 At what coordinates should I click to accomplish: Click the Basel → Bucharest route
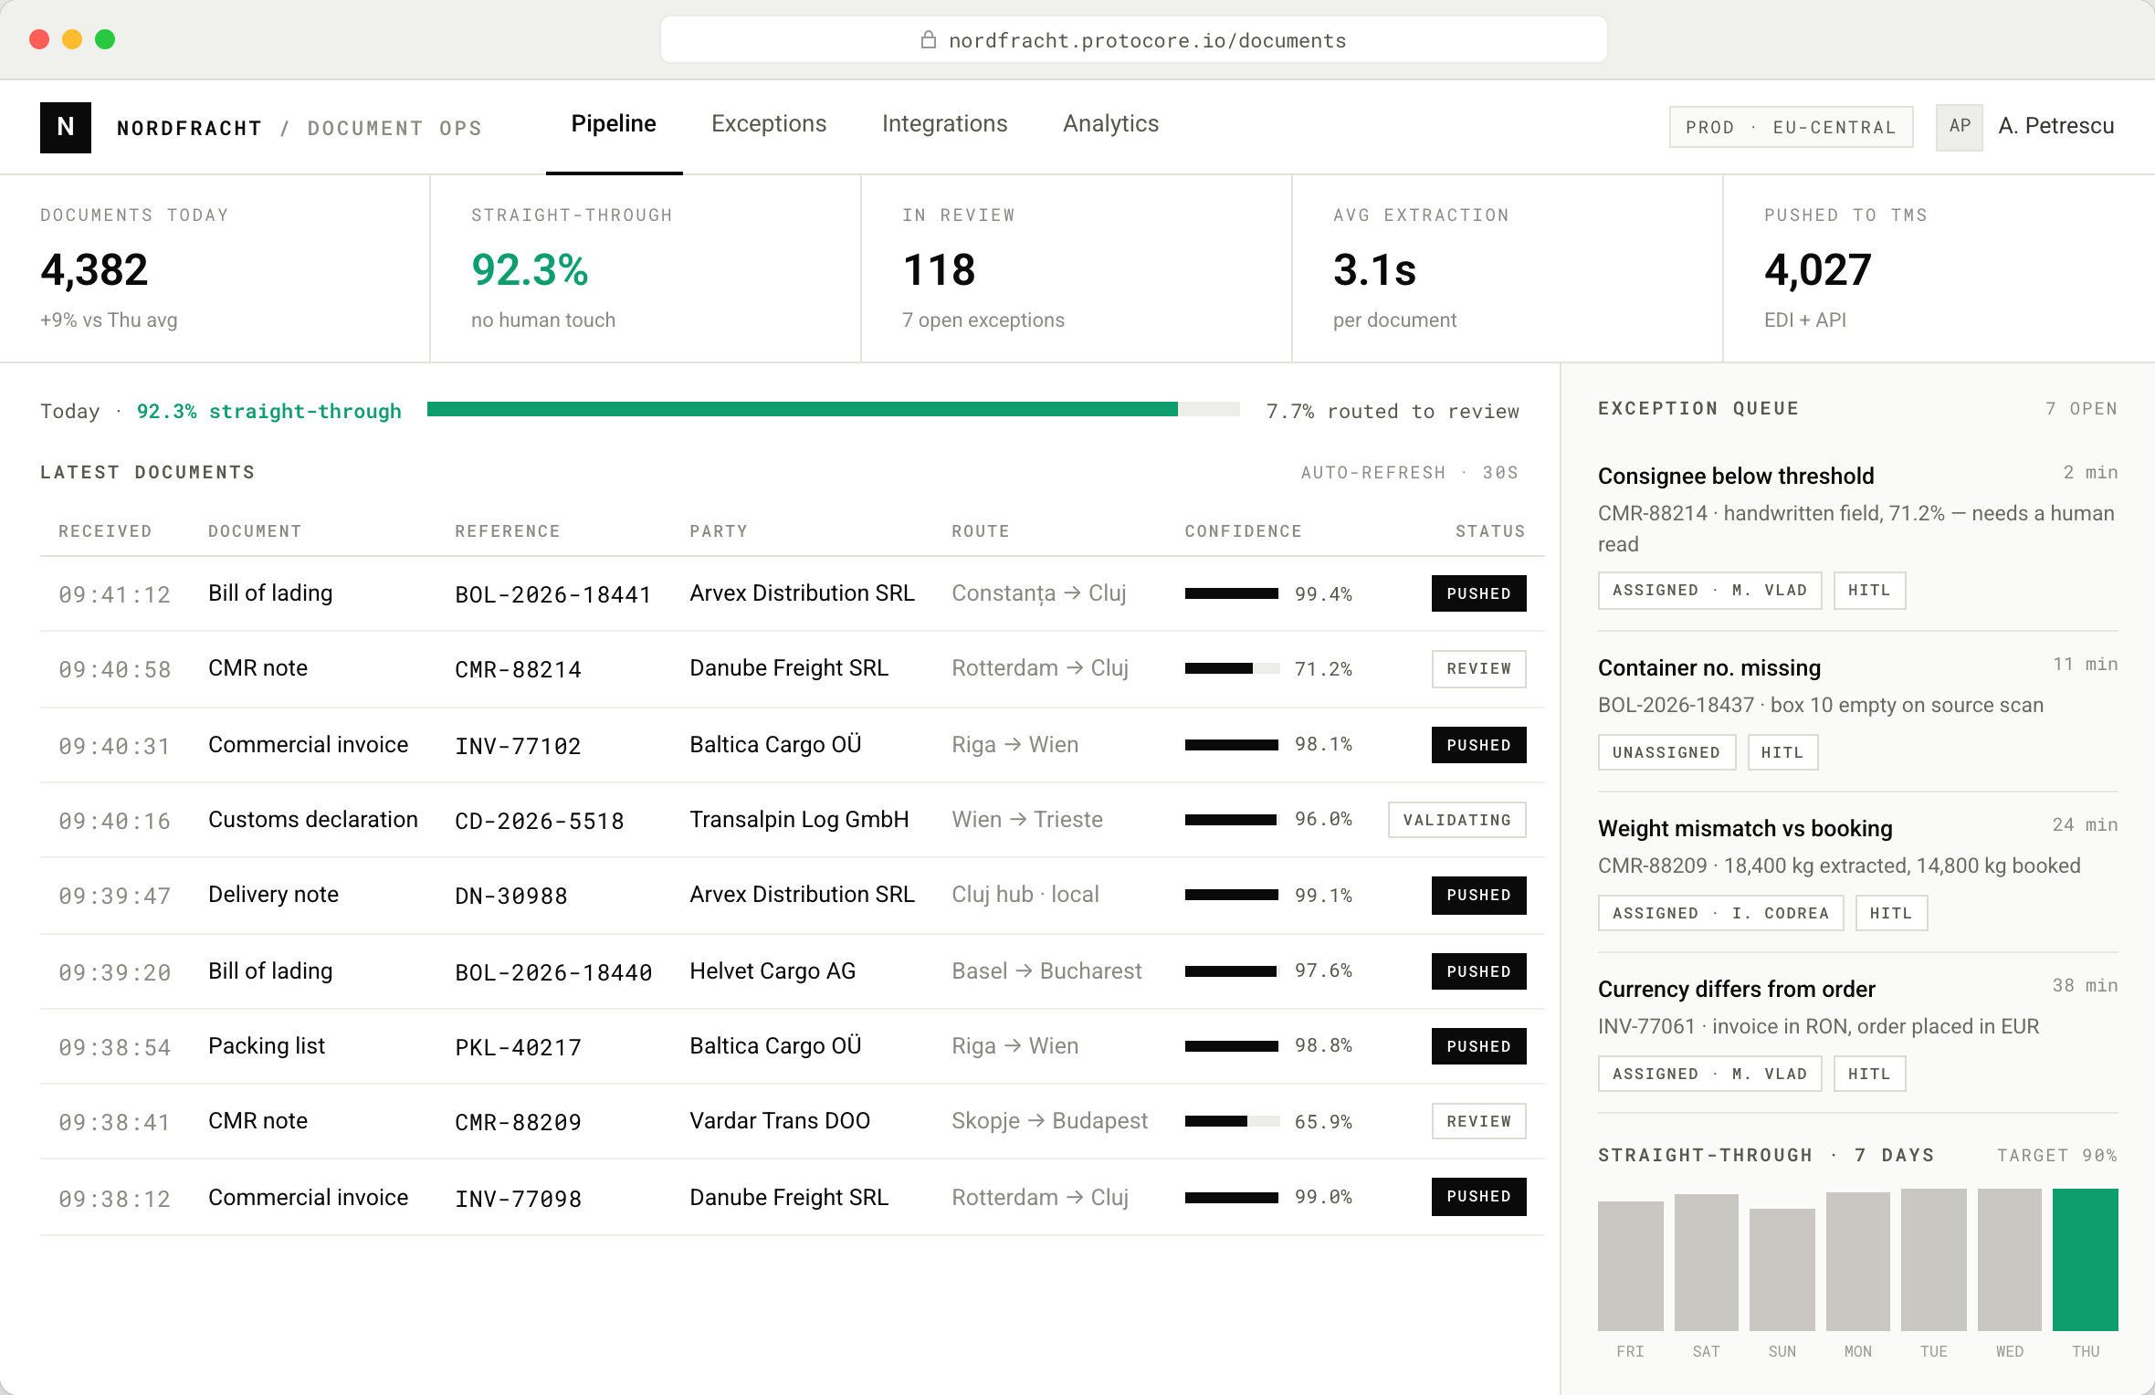(1046, 971)
